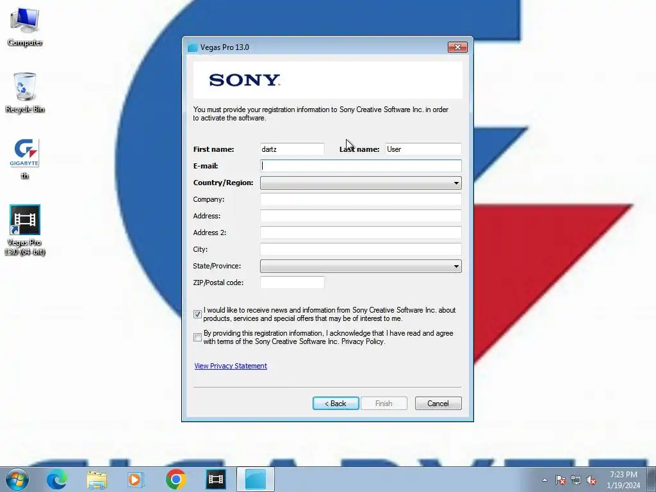Close the Vegas Pro 13.0 dialog
This screenshot has width=656, height=492.
457,47
